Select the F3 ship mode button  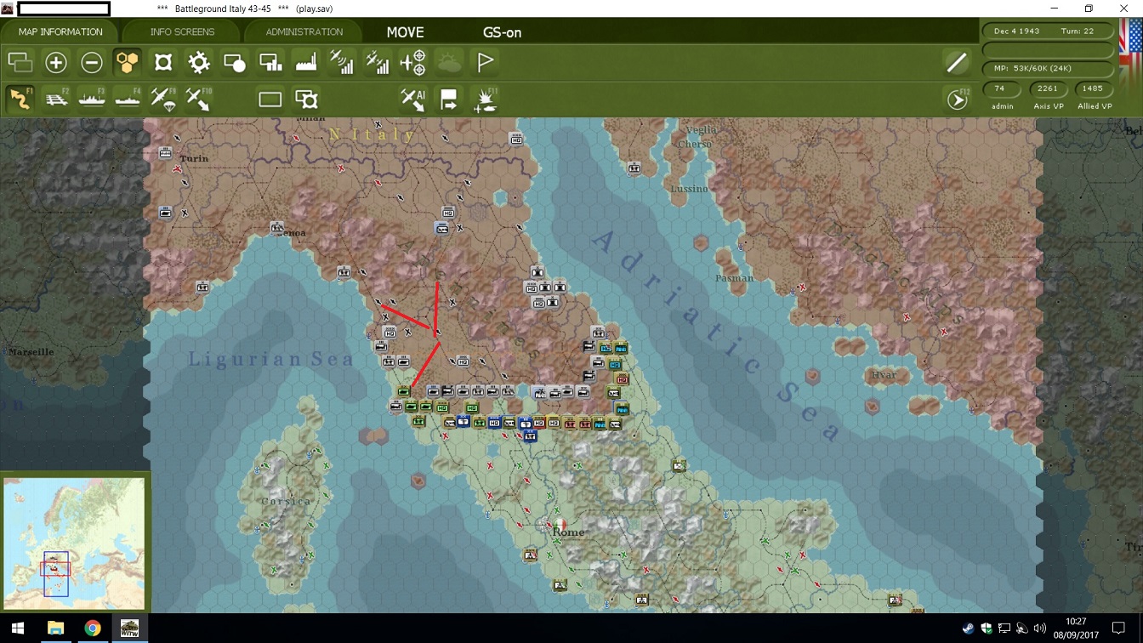pos(92,99)
